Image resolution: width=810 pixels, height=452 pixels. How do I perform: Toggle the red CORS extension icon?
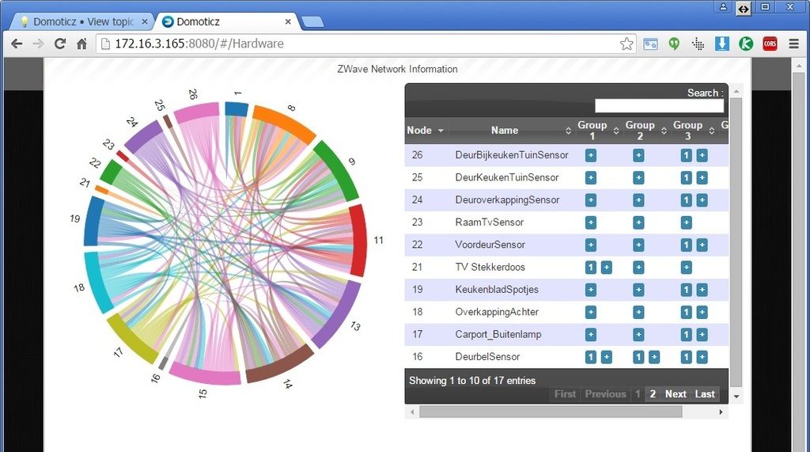click(770, 44)
